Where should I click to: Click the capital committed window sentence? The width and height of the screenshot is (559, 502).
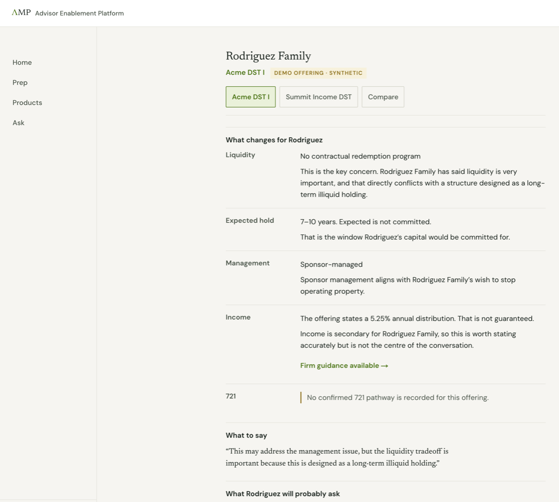coord(405,237)
